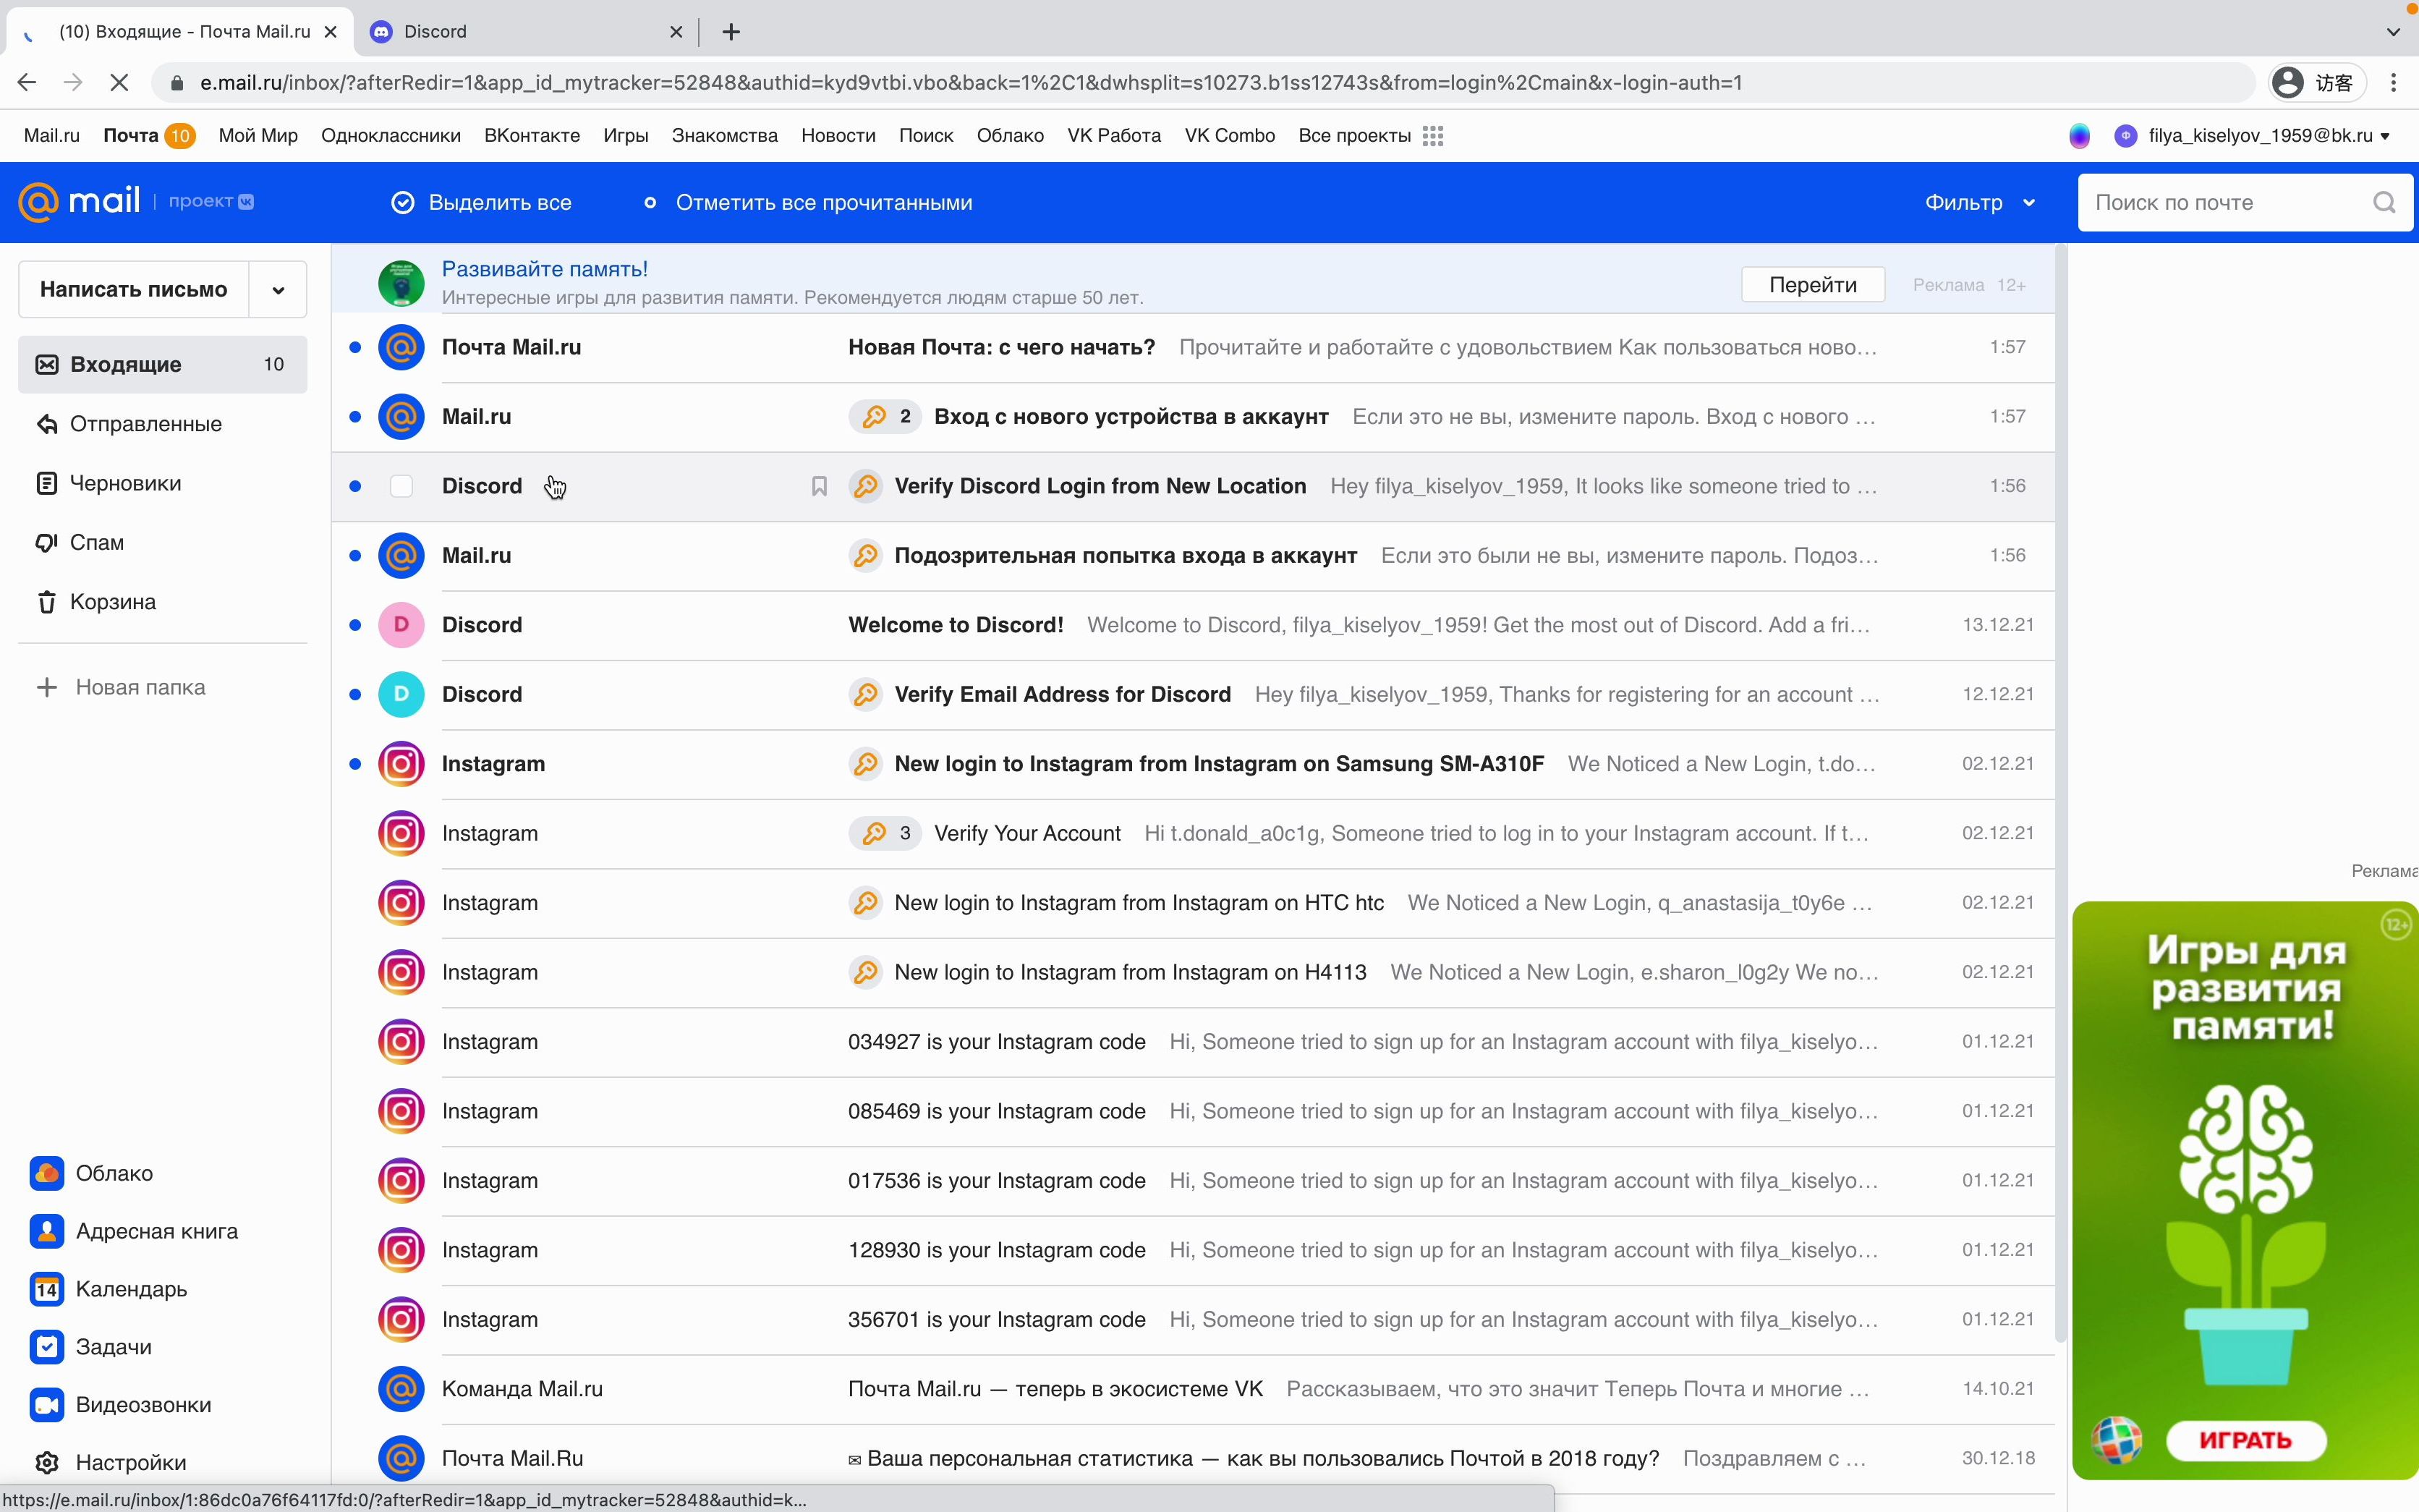Open the Спам folder
2419x1512 pixels.
[162, 543]
